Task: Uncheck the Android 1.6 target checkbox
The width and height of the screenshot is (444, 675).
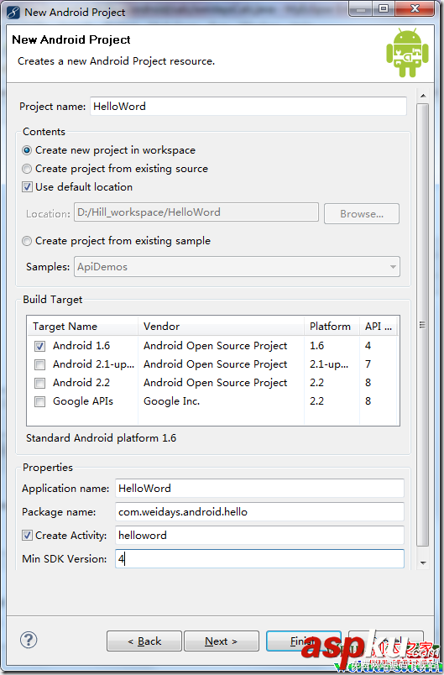Action: pyautogui.click(x=39, y=346)
